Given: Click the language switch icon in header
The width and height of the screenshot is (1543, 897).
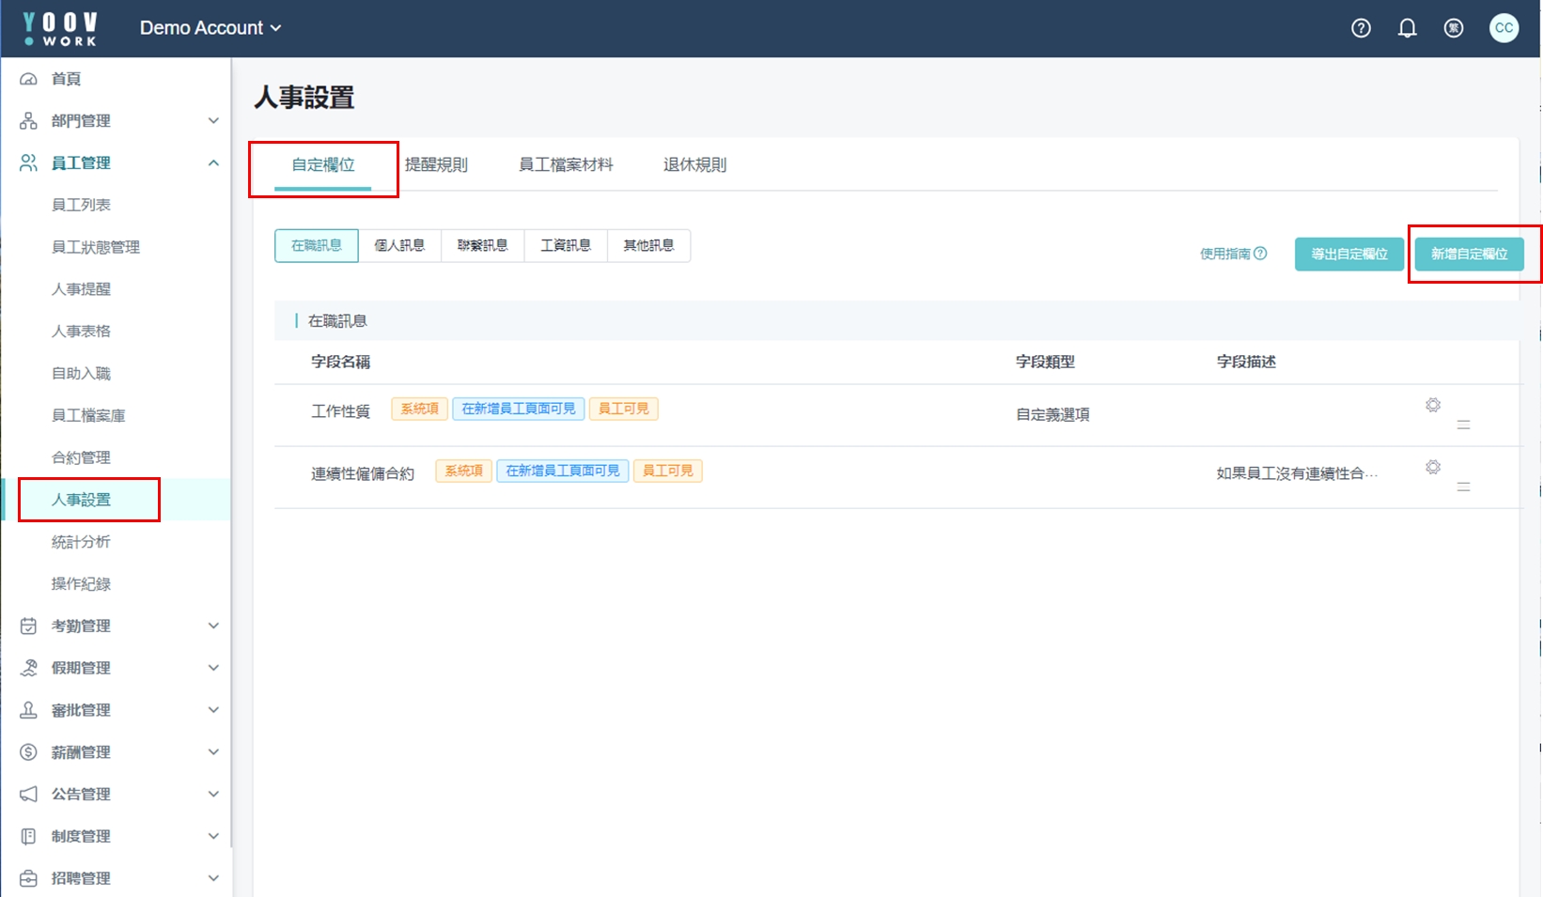Looking at the screenshot, I should pyautogui.click(x=1453, y=28).
